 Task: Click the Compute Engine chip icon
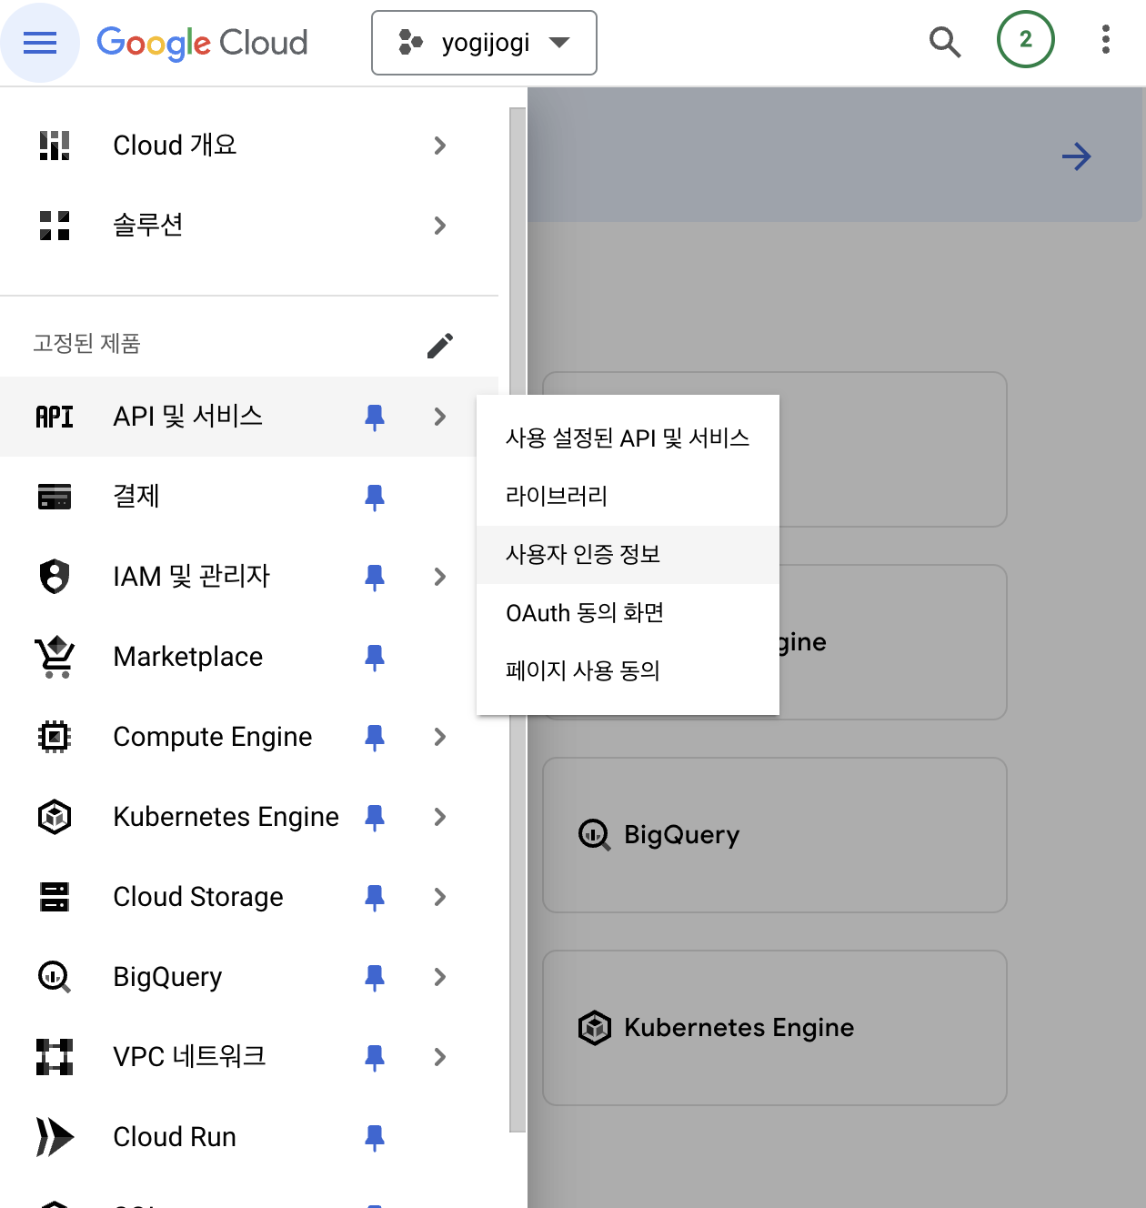pos(54,737)
